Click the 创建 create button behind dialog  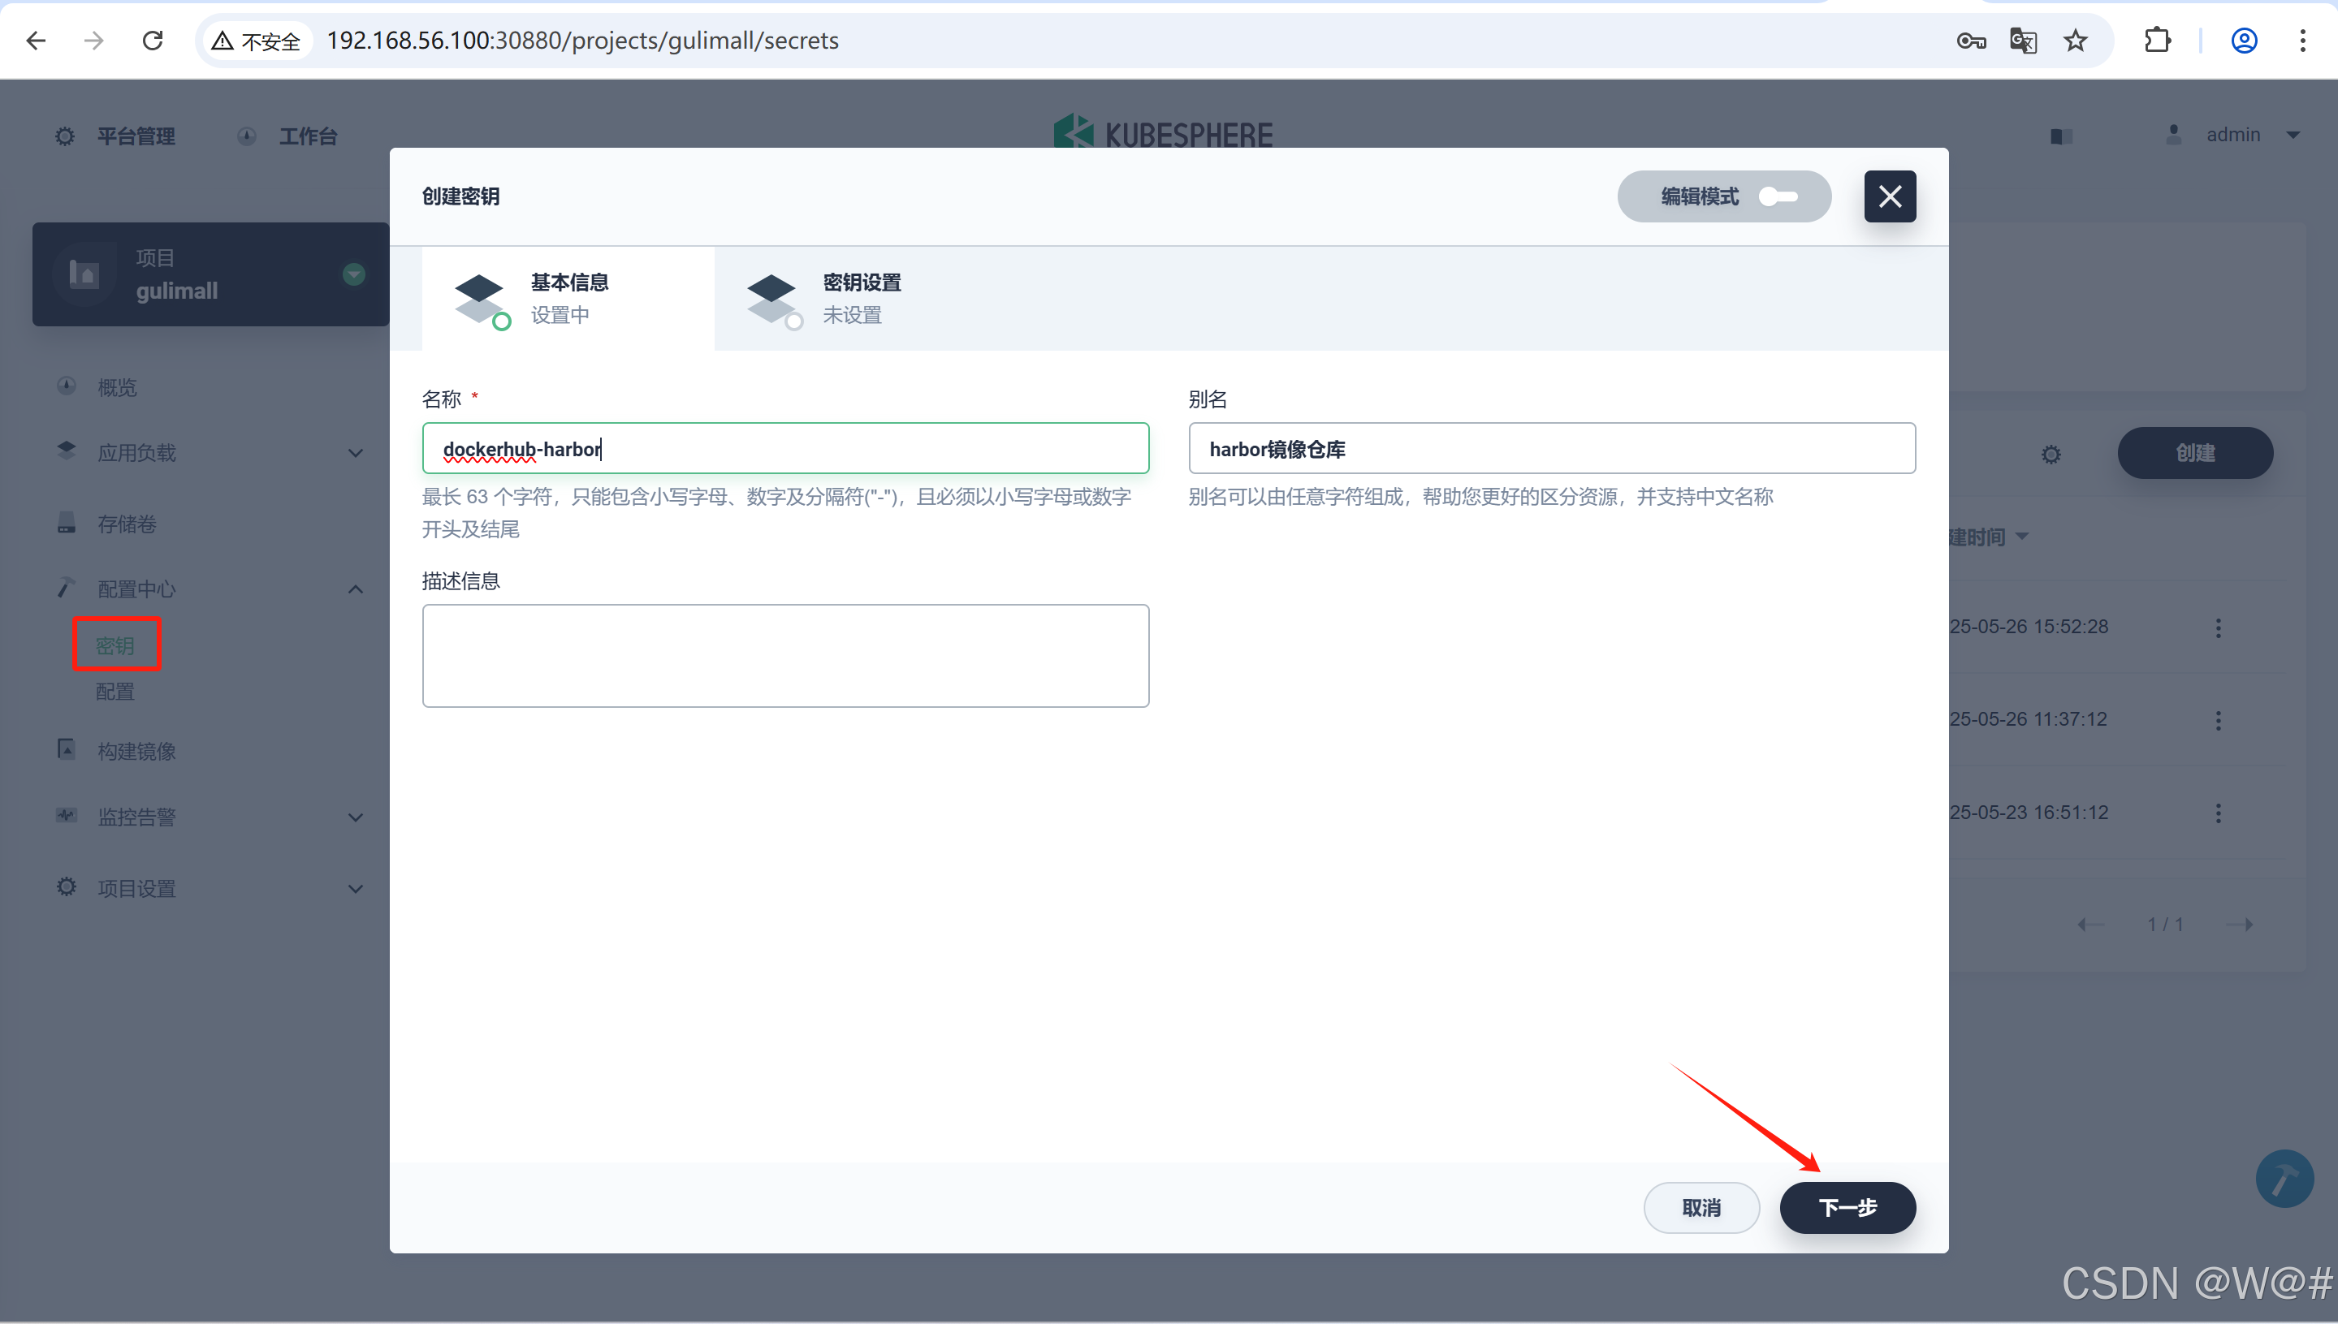pyautogui.click(x=2195, y=453)
